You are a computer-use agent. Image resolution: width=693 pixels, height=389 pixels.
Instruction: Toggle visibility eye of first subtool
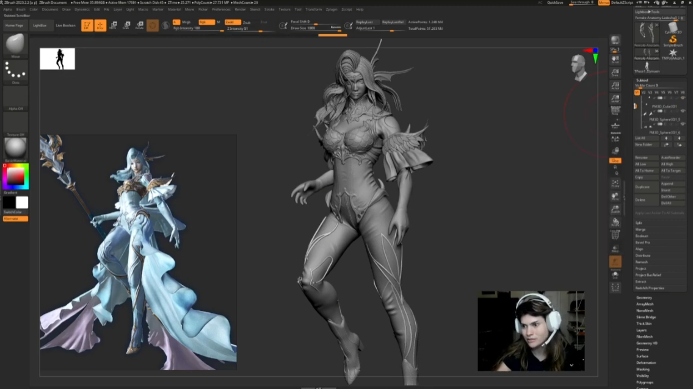tap(683, 98)
